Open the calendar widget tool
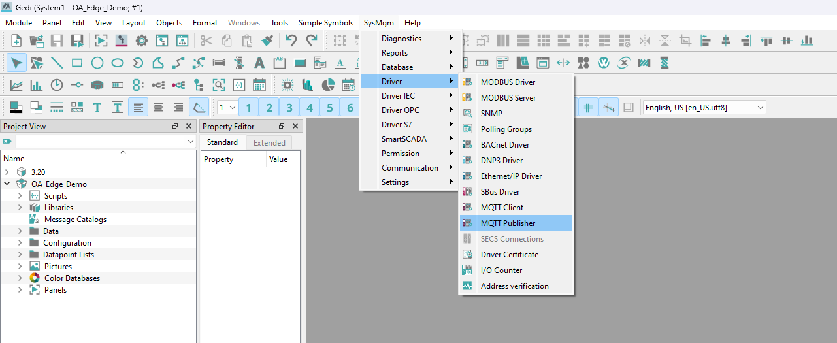The height and width of the screenshot is (343, 837). 259,85
